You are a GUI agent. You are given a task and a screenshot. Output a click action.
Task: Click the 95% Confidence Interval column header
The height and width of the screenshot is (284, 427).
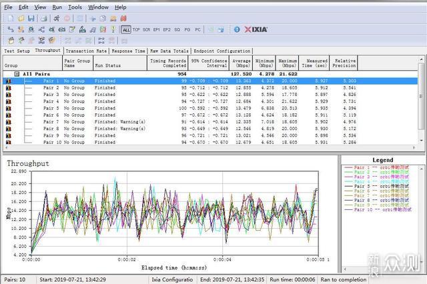pyautogui.click(x=208, y=63)
